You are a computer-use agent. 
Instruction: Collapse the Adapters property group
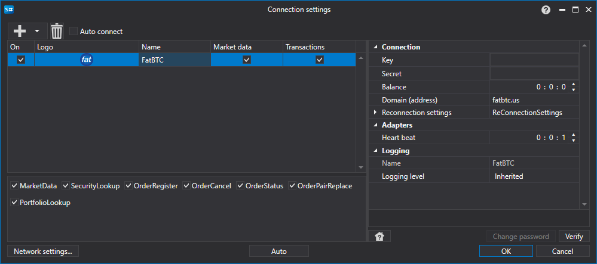point(375,125)
